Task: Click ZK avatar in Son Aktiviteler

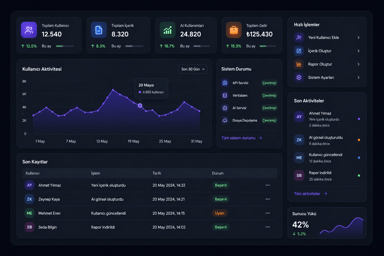Action: point(299,140)
